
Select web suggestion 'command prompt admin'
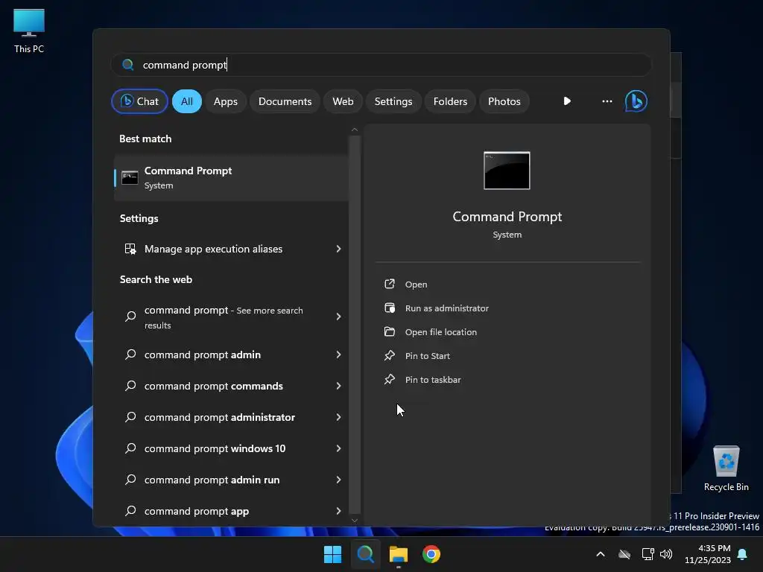[x=231, y=355]
